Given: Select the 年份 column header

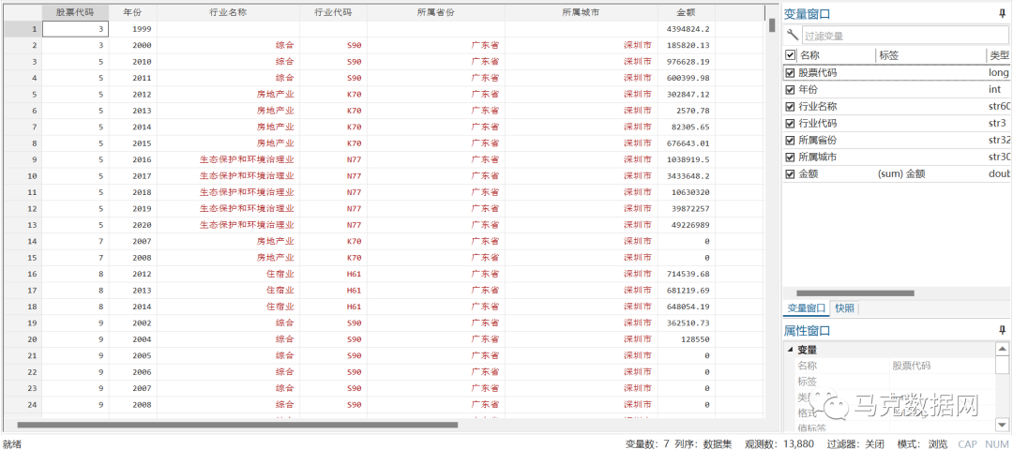Looking at the screenshot, I should [132, 12].
